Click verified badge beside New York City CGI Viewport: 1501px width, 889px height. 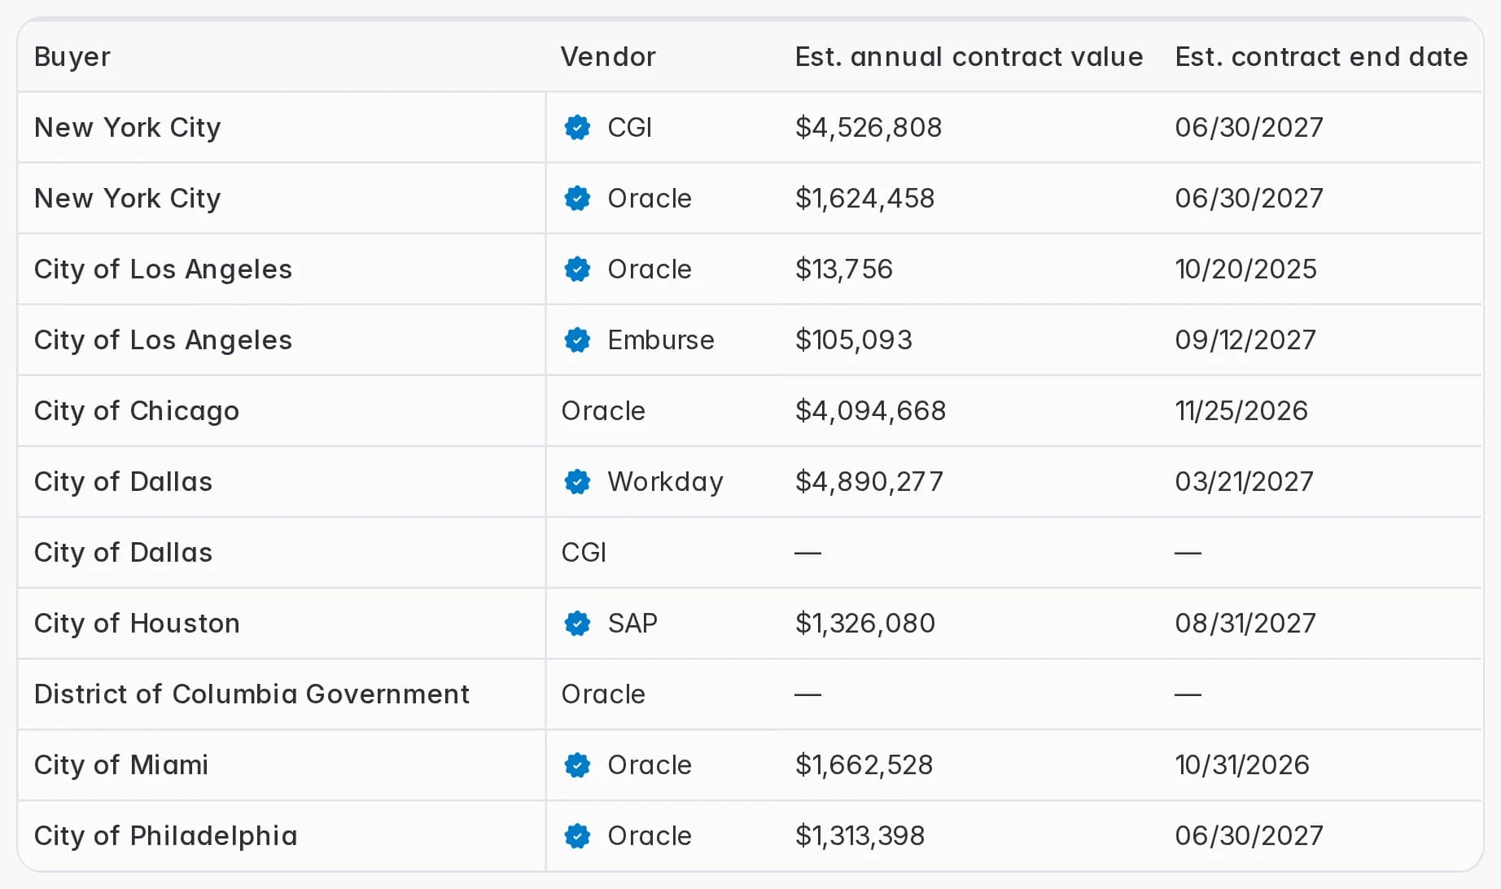coord(577,128)
